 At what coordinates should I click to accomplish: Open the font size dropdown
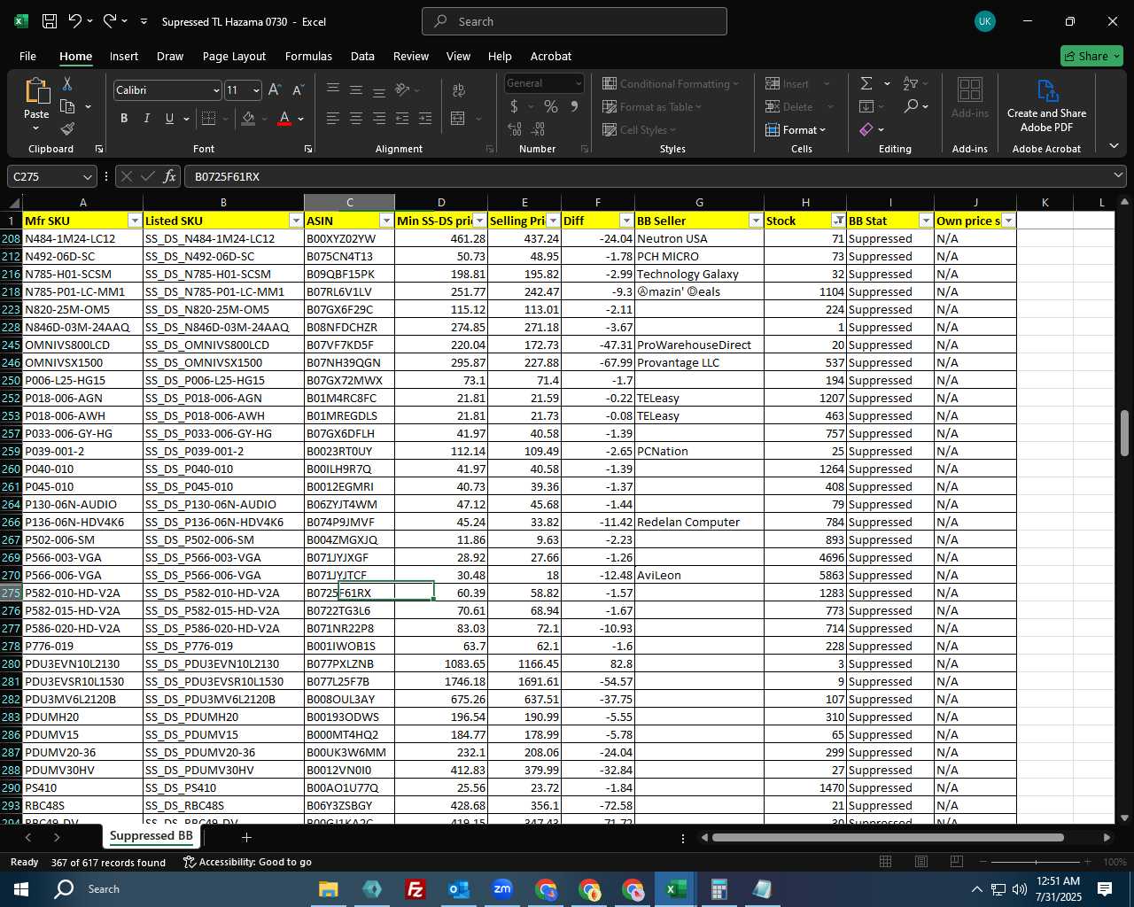coord(256,90)
